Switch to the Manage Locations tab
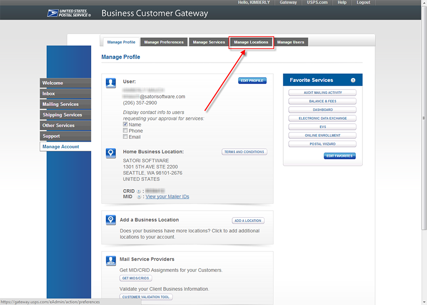The height and width of the screenshot is (305, 427). [251, 42]
